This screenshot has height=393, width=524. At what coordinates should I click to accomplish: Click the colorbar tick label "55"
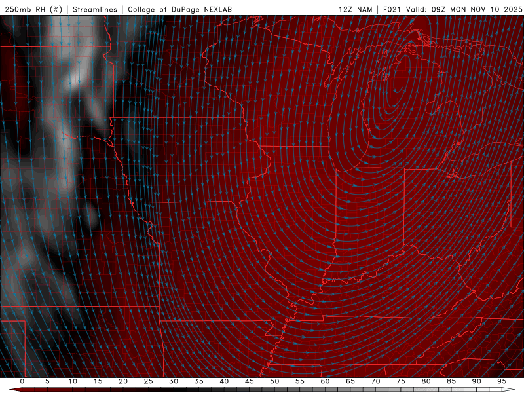point(300,381)
